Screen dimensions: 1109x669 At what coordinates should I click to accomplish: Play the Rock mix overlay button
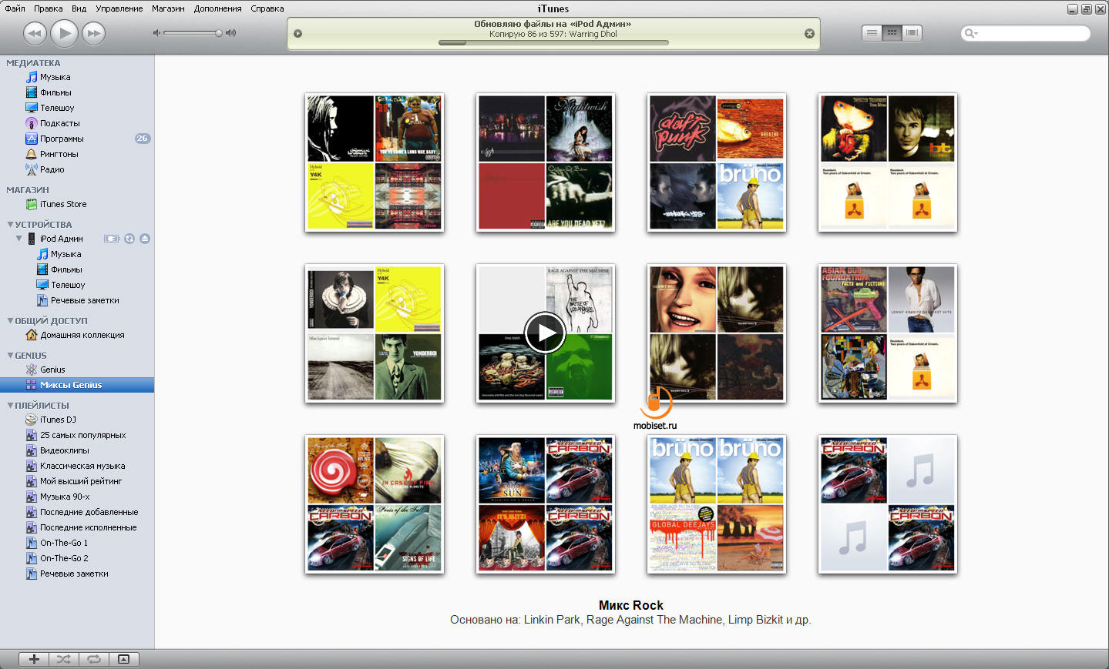pos(545,333)
